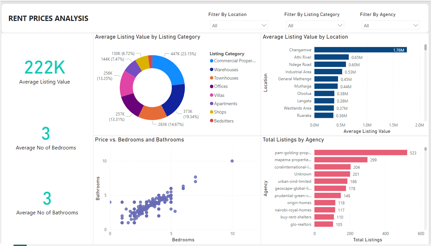The height and width of the screenshot is (246, 431).
Task: Select the Changamwe bar showing 1.76M
Action: click(360, 49)
